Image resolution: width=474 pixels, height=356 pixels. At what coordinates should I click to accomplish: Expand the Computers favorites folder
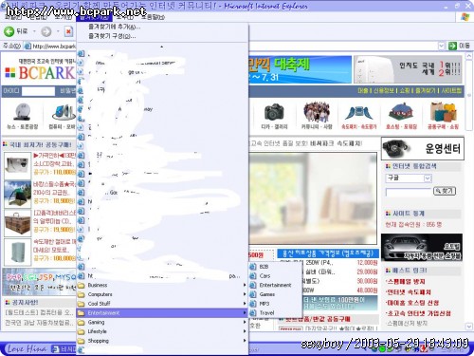click(x=162, y=294)
